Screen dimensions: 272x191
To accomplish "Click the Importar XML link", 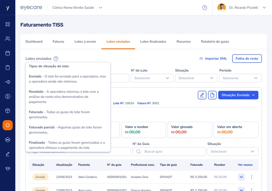I will 213,59.
